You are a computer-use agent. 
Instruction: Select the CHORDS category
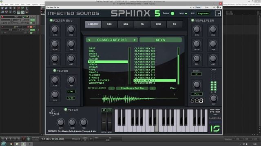tap(94, 56)
